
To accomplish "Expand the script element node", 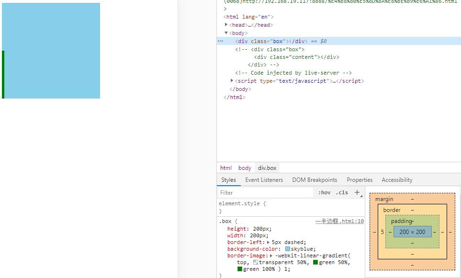I will [232, 80].
